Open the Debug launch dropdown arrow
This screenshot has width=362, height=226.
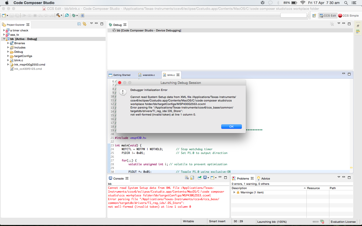[x=77, y=16]
